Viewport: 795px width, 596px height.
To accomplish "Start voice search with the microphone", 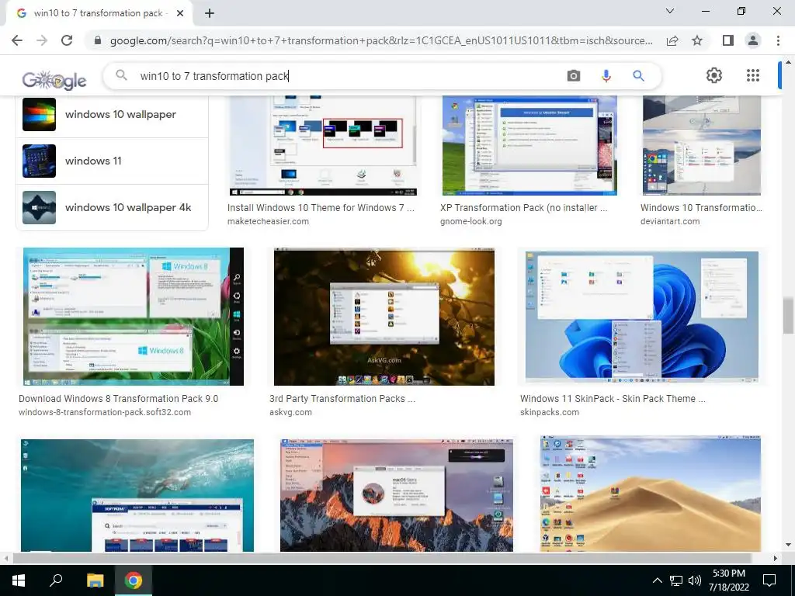I will coord(606,76).
